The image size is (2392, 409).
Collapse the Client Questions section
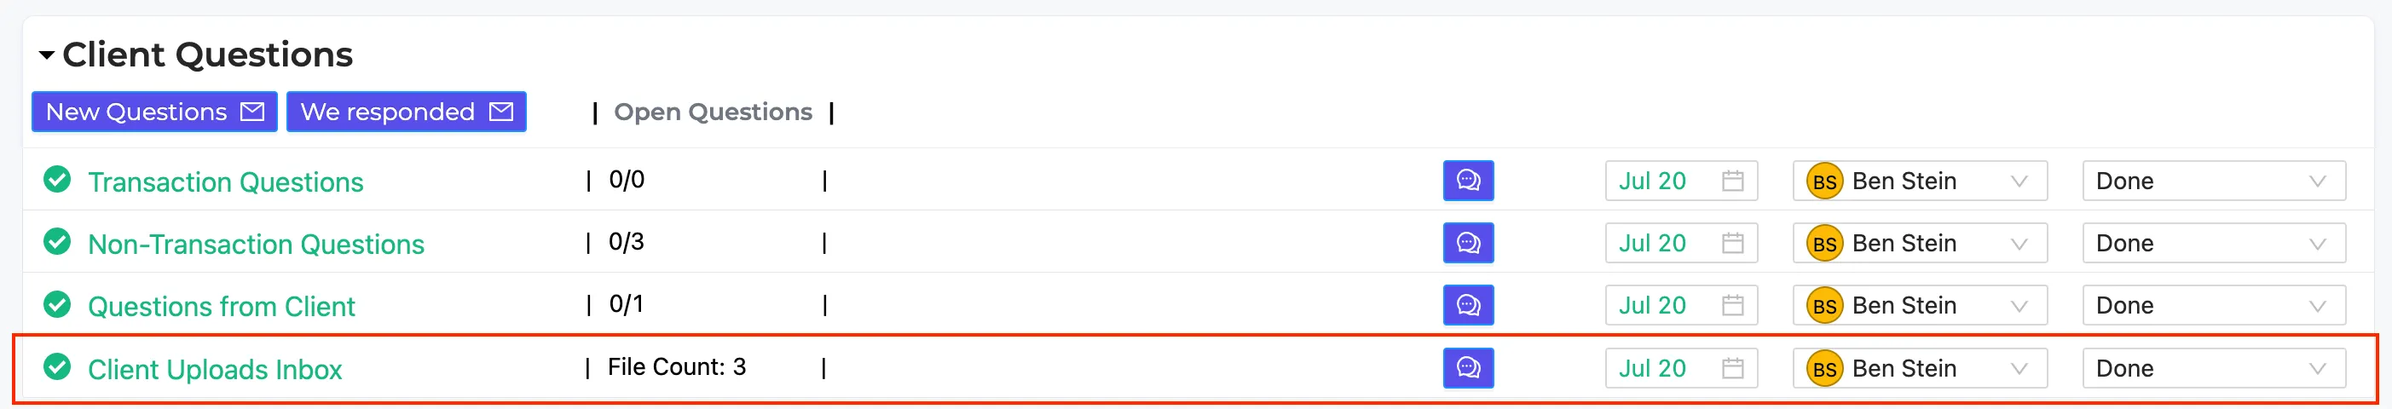click(46, 55)
